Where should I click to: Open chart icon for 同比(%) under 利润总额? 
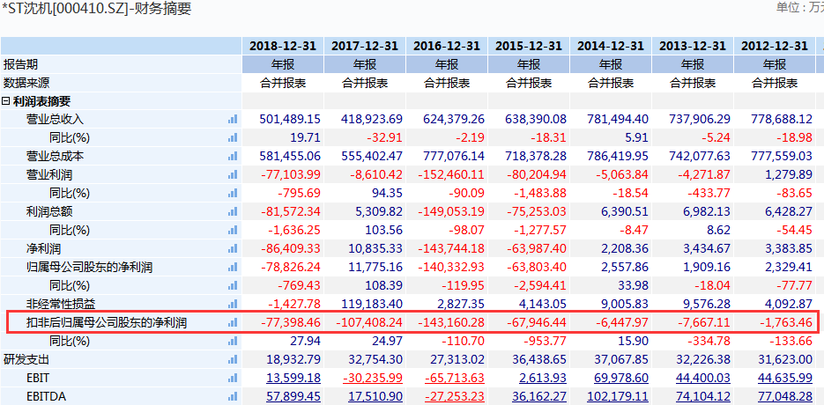(233, 230)
